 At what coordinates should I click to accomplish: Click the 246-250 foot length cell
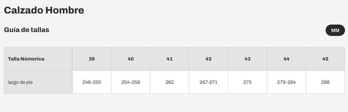click(x=92, y=82)
